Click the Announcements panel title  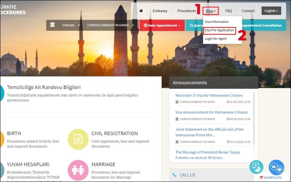tap(190, 83)
